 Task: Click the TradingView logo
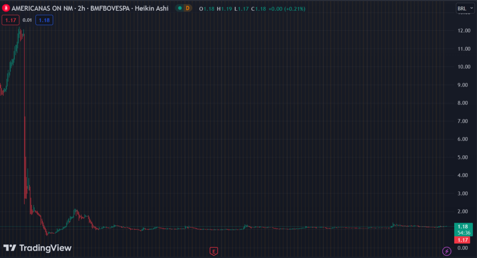click(37, 248)
